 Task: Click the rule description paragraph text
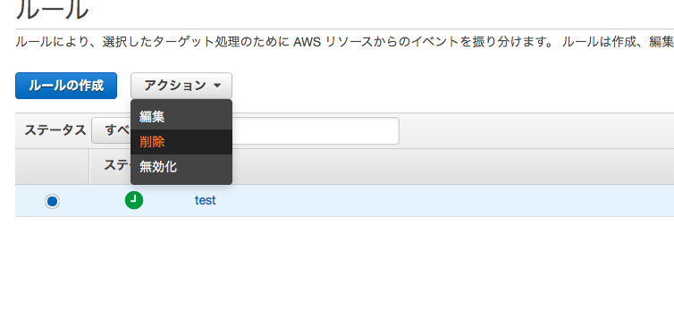coord(345,42)
